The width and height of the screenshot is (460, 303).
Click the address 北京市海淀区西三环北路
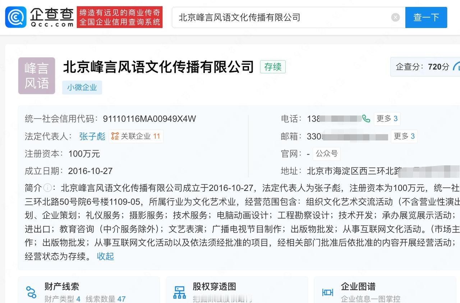tap(354, 171)
